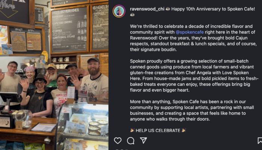
Task: Save the post with the bookmark icon
Action: tap(260, 141)
